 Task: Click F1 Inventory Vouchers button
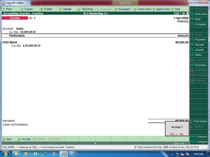tap(199, 14)
